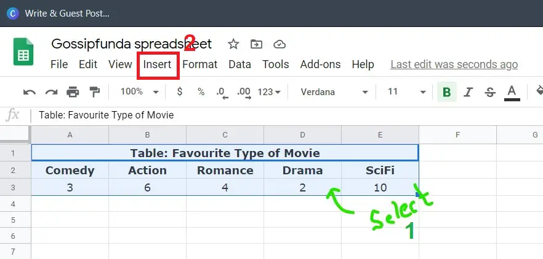Open the text color picker
The width and height of the screenshot is (543, 259).
(x=512, y=93)
